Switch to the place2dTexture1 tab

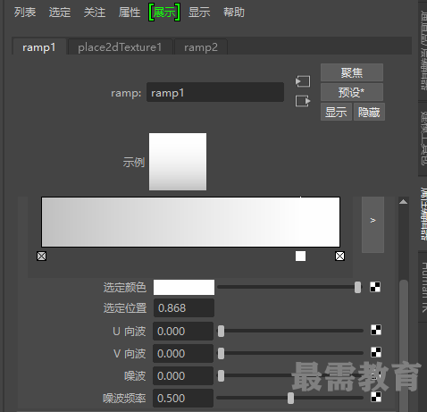coord(120,47)
